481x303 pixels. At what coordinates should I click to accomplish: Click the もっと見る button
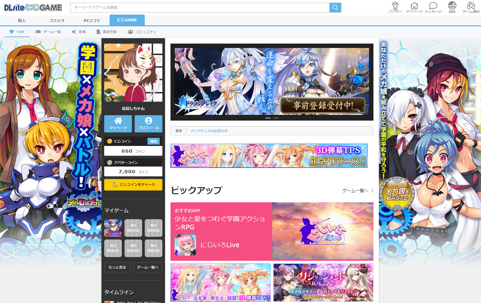117,267
